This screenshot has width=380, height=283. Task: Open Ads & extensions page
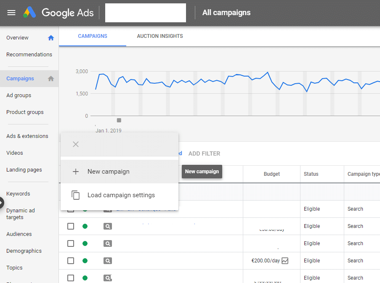tap(27, 136)
